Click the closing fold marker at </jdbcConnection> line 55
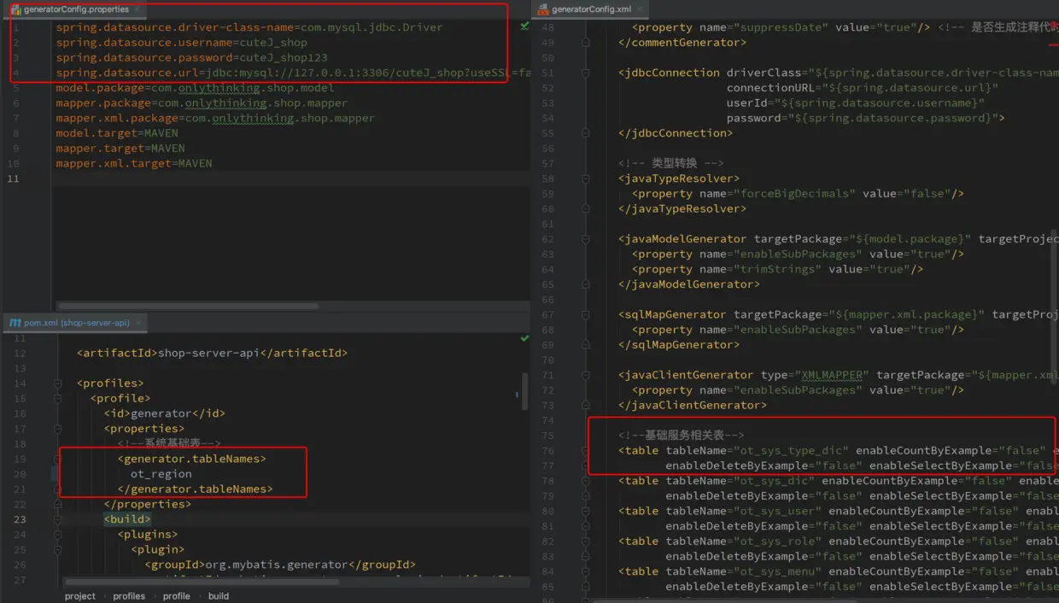This screenshot has height=603, width=1059. 587,133
